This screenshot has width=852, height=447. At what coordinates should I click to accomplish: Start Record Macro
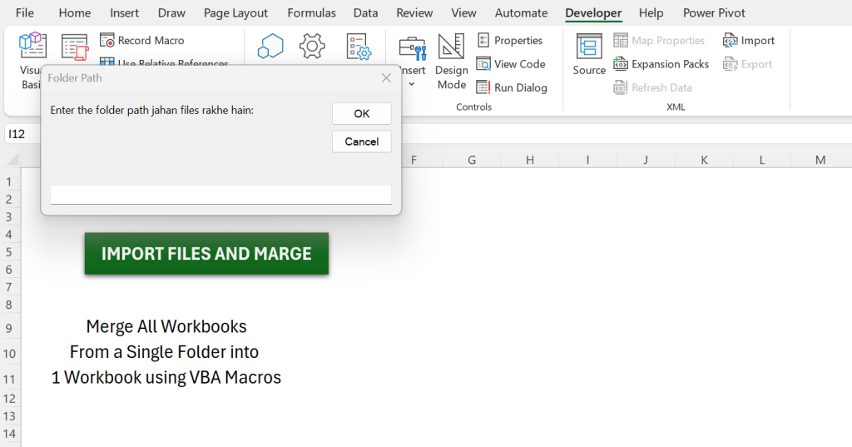(x=142, y=40)
